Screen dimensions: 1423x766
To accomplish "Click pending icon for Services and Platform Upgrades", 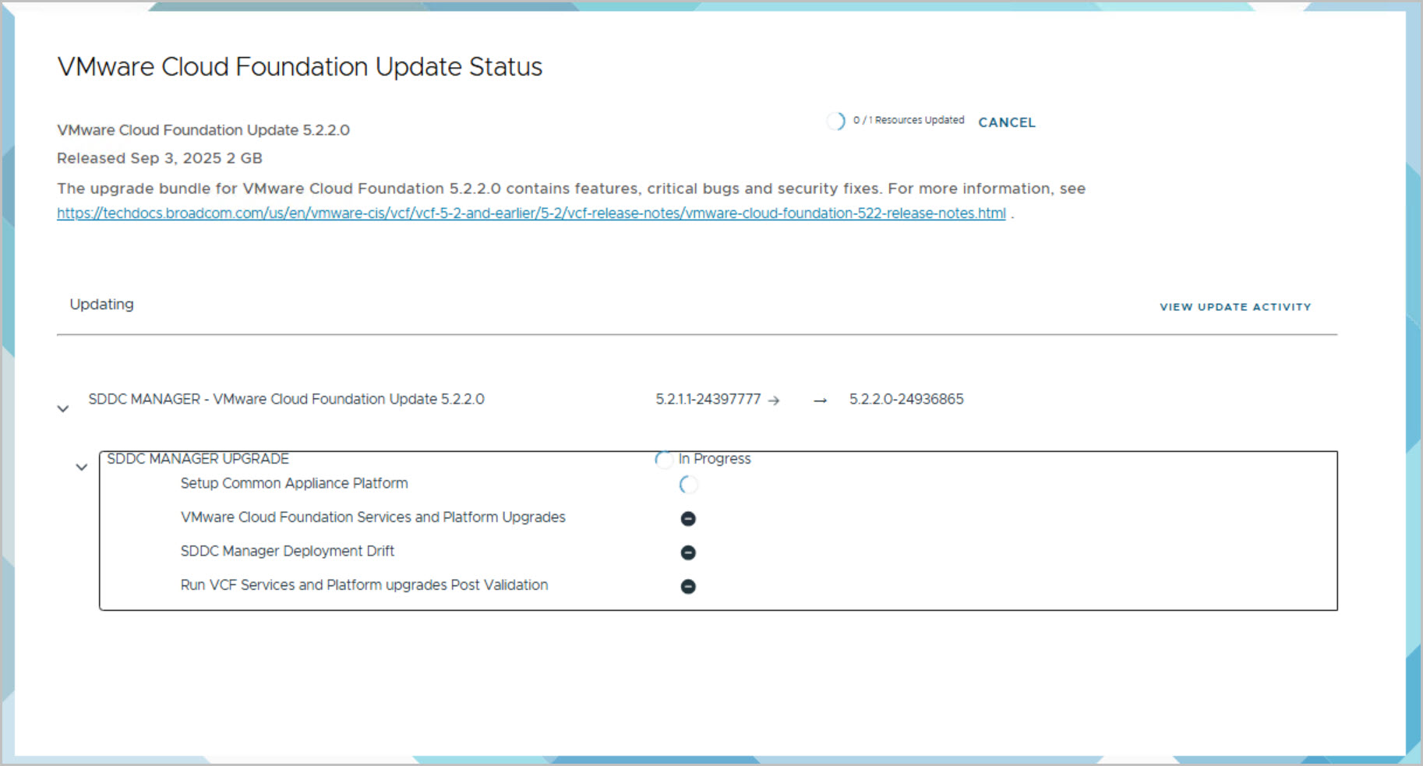I will click(688, 519).
